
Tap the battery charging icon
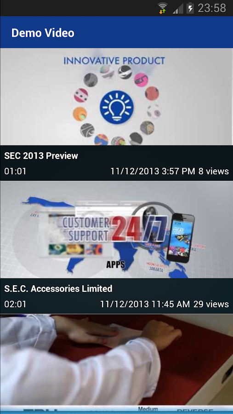(x=190, y=8)
